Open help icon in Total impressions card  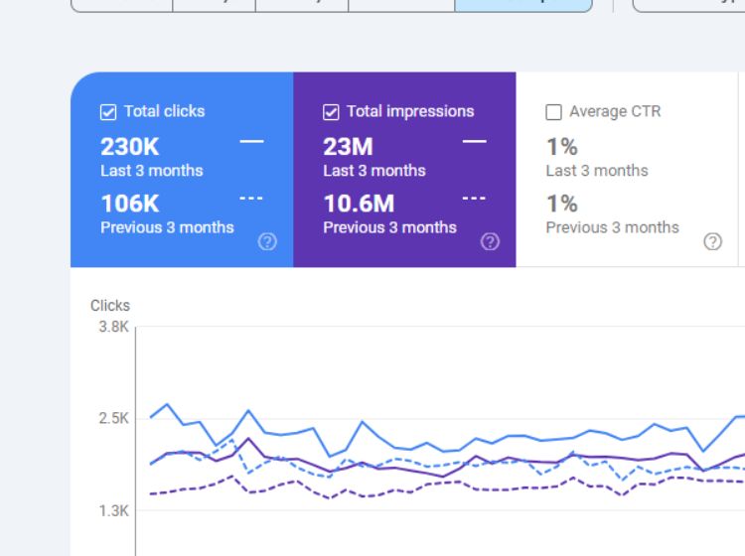coord(490,241)
